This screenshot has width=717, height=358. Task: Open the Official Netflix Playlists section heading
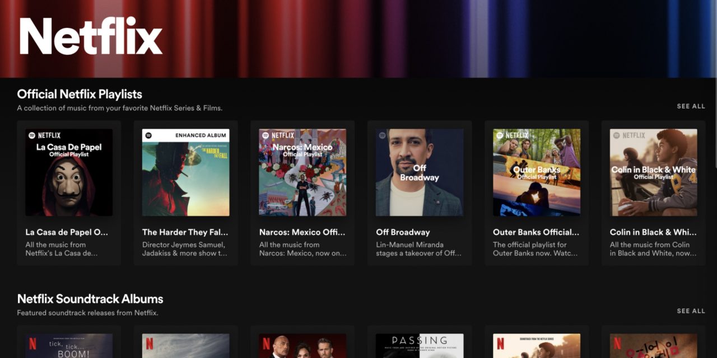tap(80, 94)
